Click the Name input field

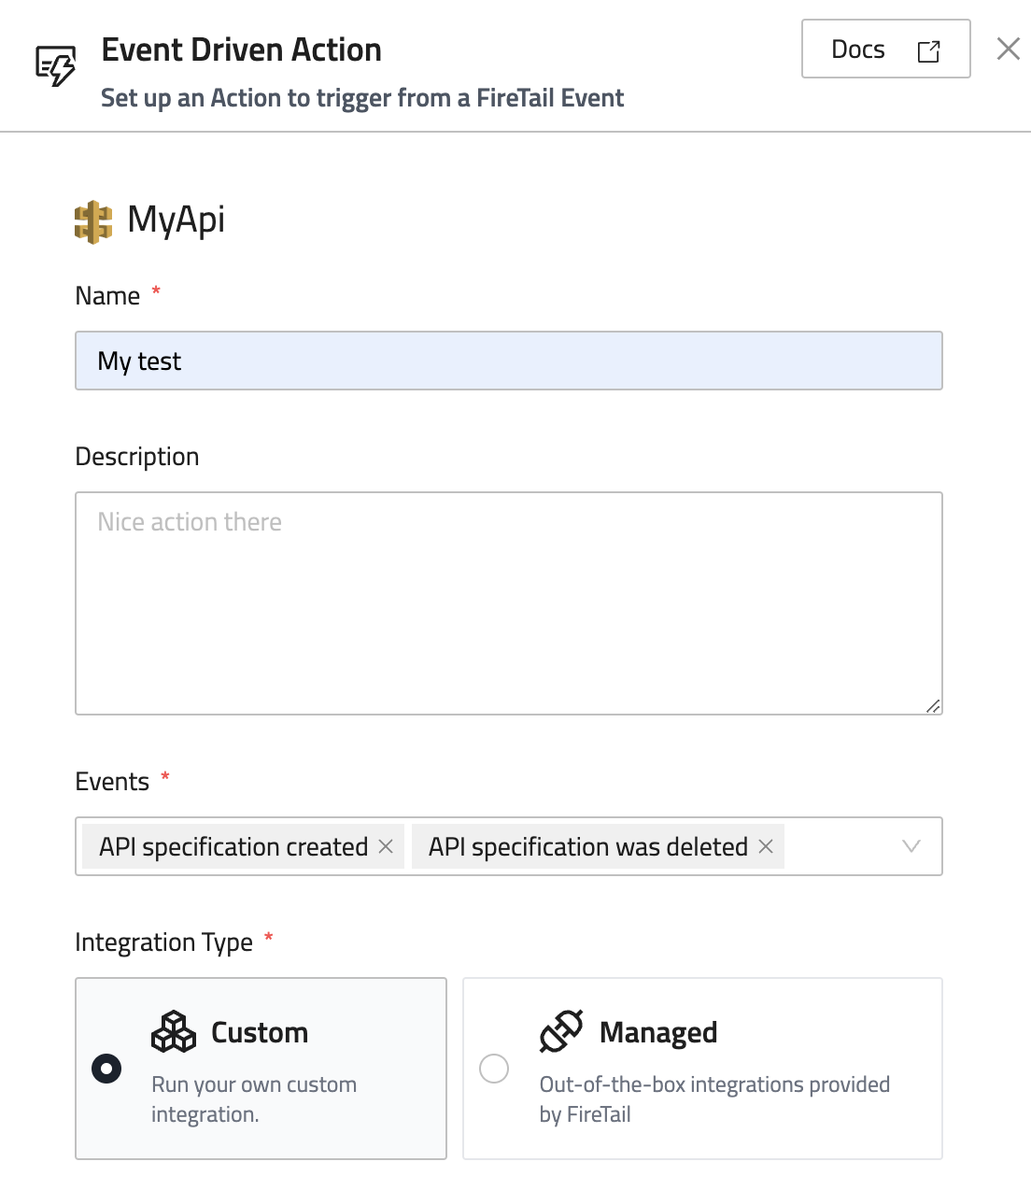click(509, 361)
